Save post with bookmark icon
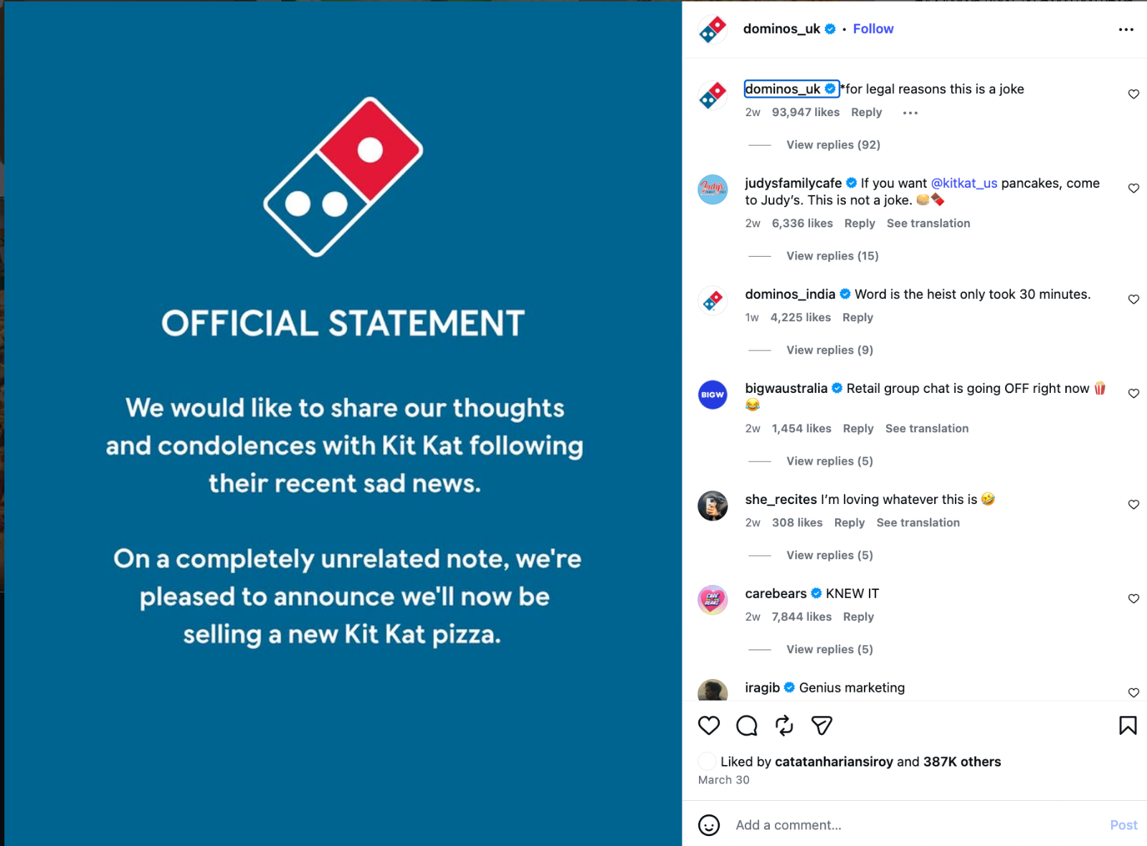The height and width of the screenshot is (846, 1147). (1128, 726)
